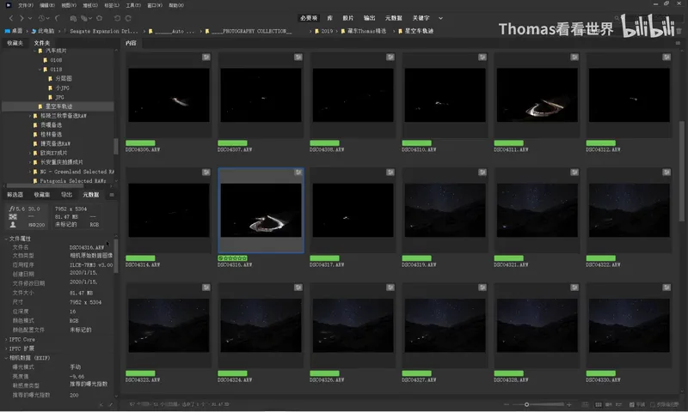The width and height of the screenshot is (688, 412).
Task: Zoom in thumbnails with plus icon
Action: pos(569,404)
